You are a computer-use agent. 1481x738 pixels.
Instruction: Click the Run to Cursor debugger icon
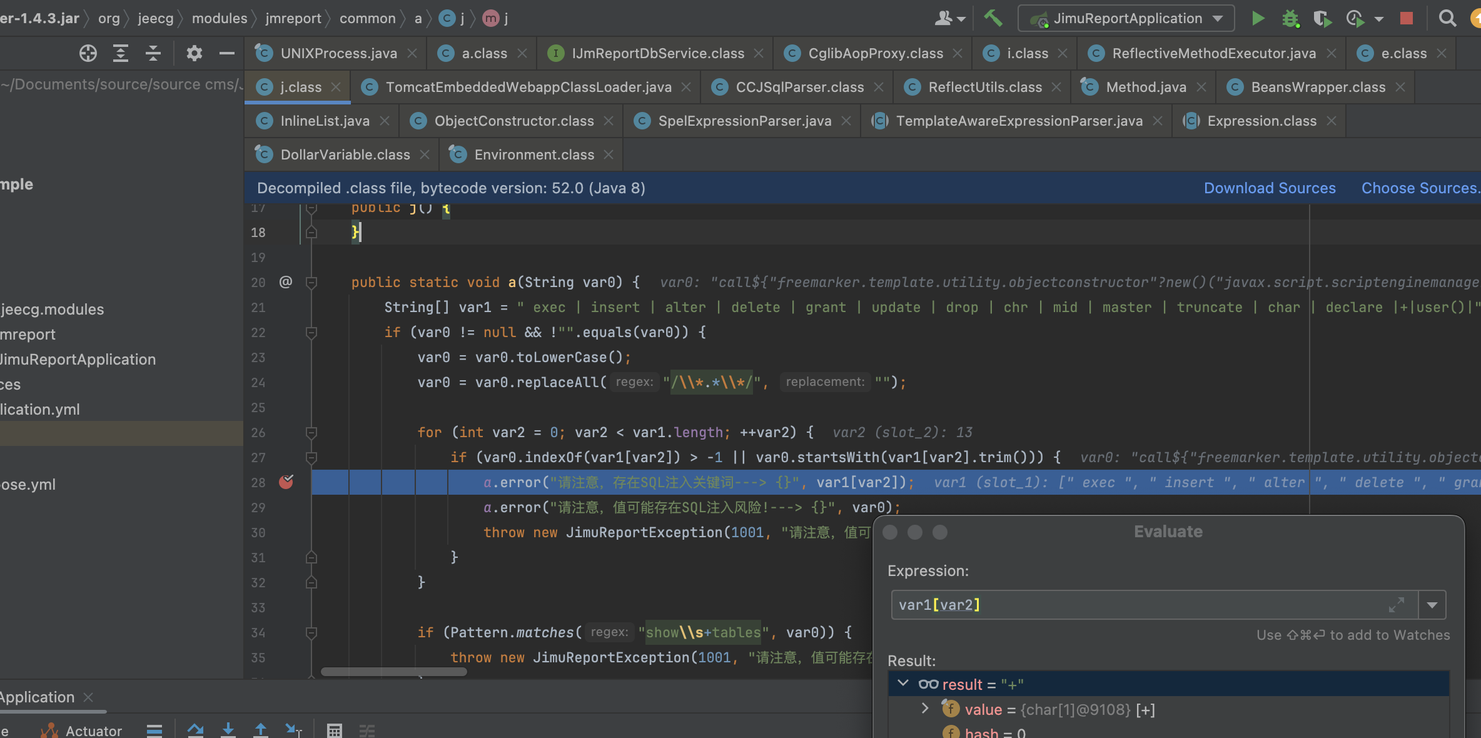tap(293, 730)
